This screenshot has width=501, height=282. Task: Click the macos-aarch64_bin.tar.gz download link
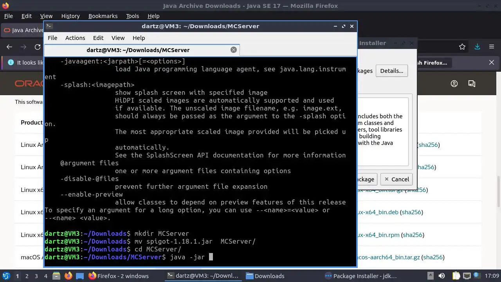pyautogui.click(x=388, y=257)
